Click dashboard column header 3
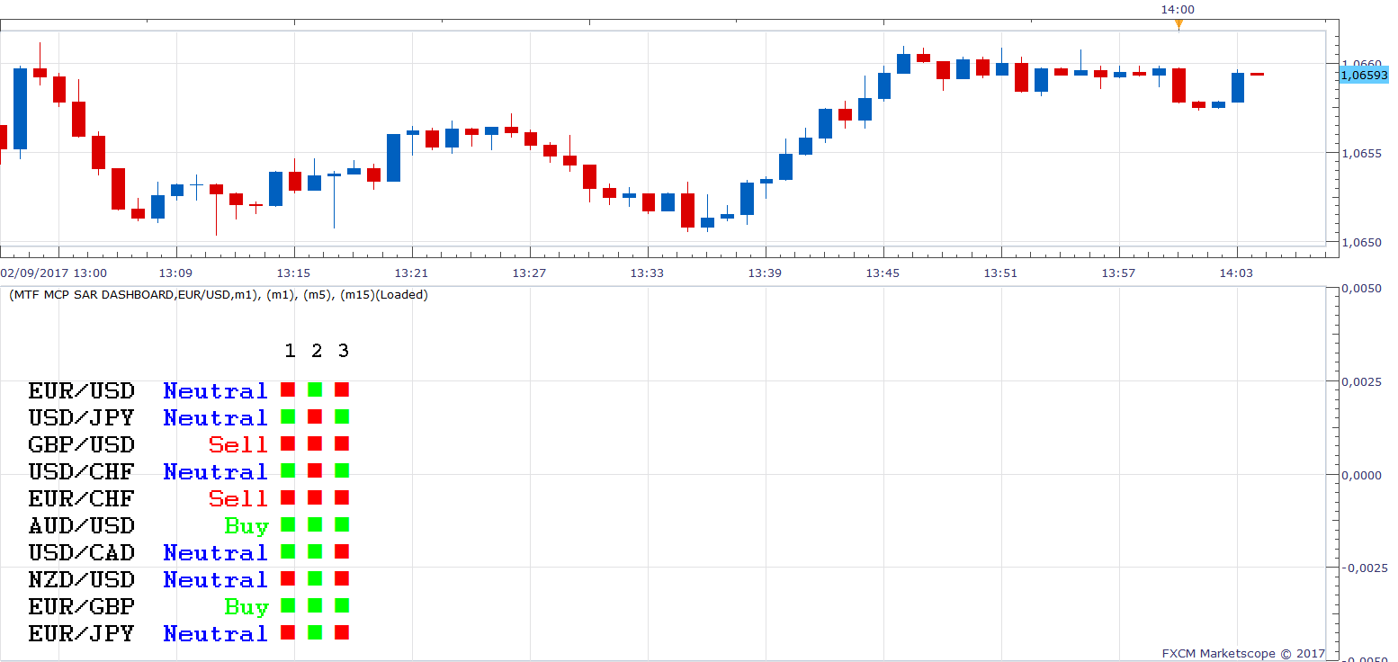1398x662 pixels. point(344,351)
